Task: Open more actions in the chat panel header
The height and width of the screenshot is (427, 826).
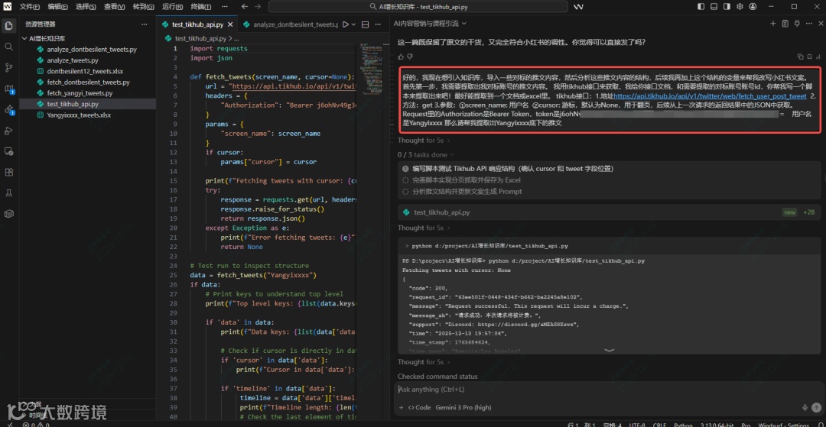Action: pyautogui.click(x=808, y=24)
